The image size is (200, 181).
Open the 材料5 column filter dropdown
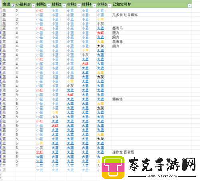coord(110,6)
